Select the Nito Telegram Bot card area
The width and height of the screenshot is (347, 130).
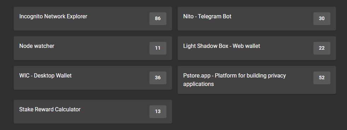coord(257,19)
